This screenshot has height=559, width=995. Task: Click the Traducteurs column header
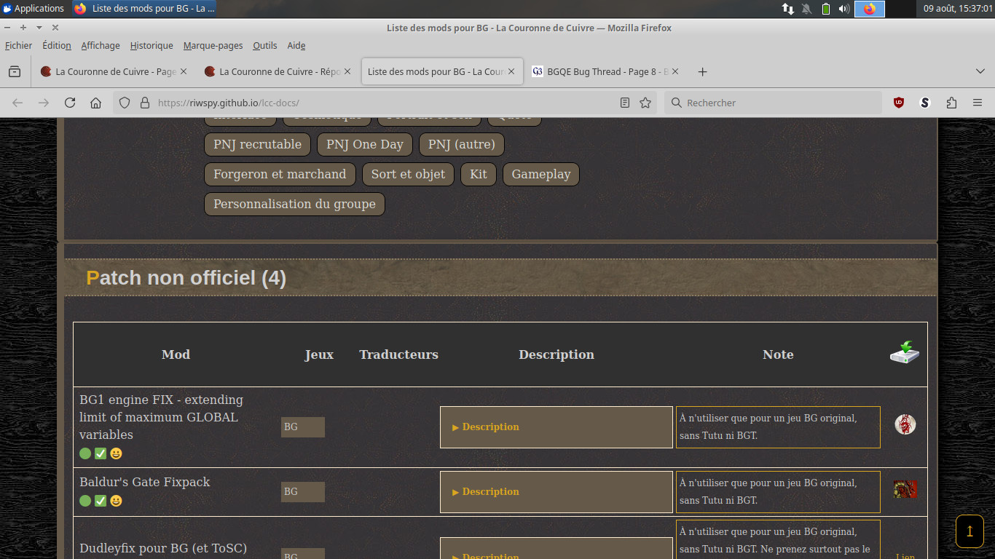pos(398,354)
